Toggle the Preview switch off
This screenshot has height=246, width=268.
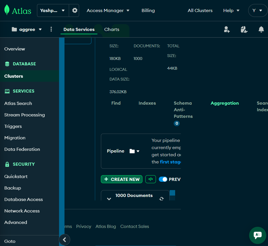163,179
